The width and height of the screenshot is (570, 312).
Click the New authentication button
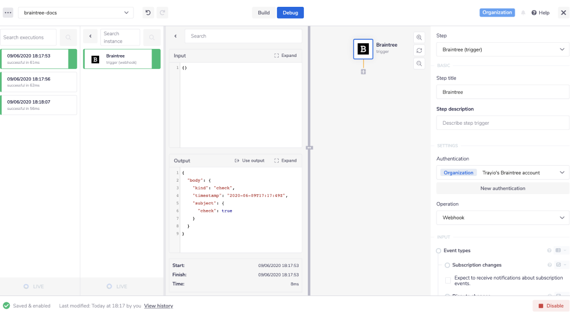503,188
